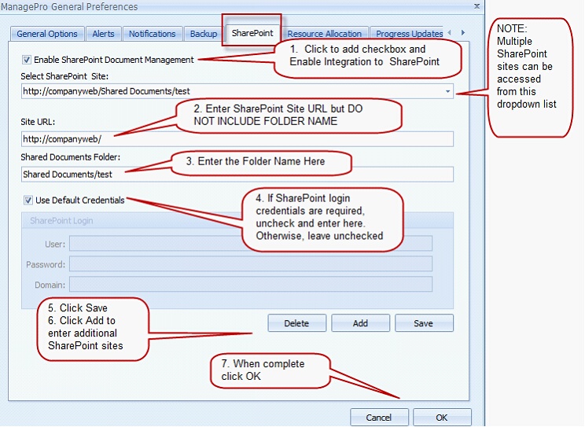The image size is (585, 427).
Task: Close the ManagePro General Preferences dialog
Action: pyautogui.click(x=476, y=6)
